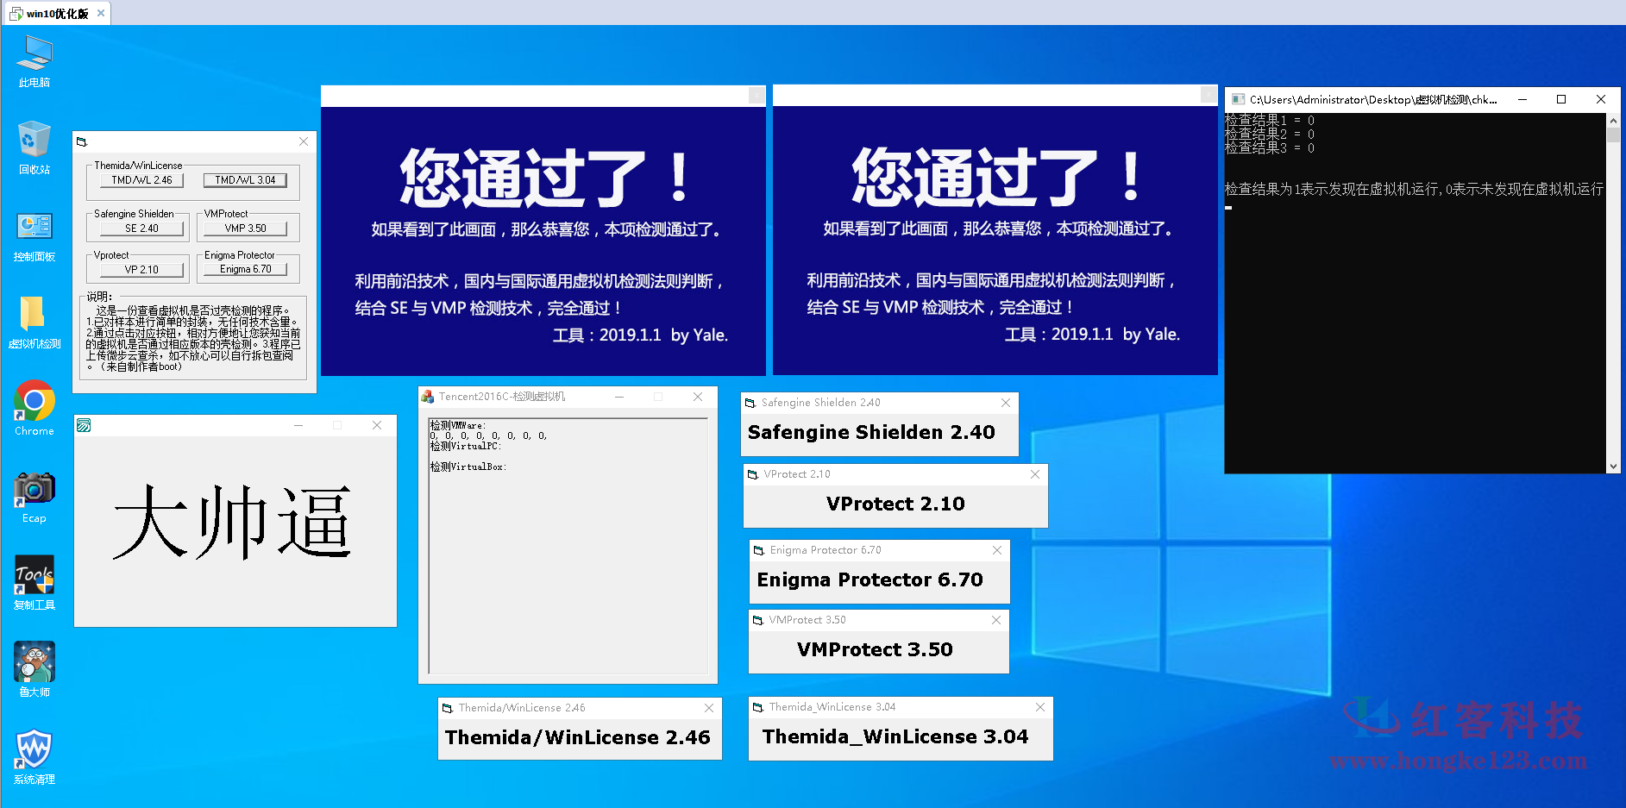Viewport: 1626px width, 808px height.
Task: Click the 检查结果1 = 0 console line
Action: click(1270, 121)
